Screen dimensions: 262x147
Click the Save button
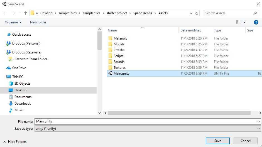click(217, 141)
